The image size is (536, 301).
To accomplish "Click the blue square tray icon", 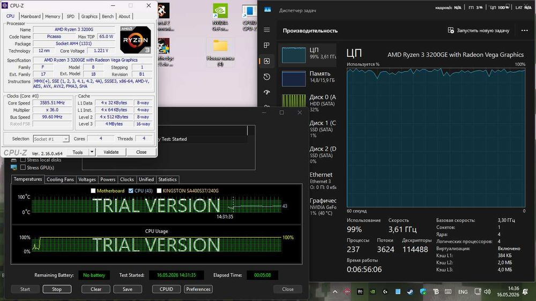I will coord(398,292).
